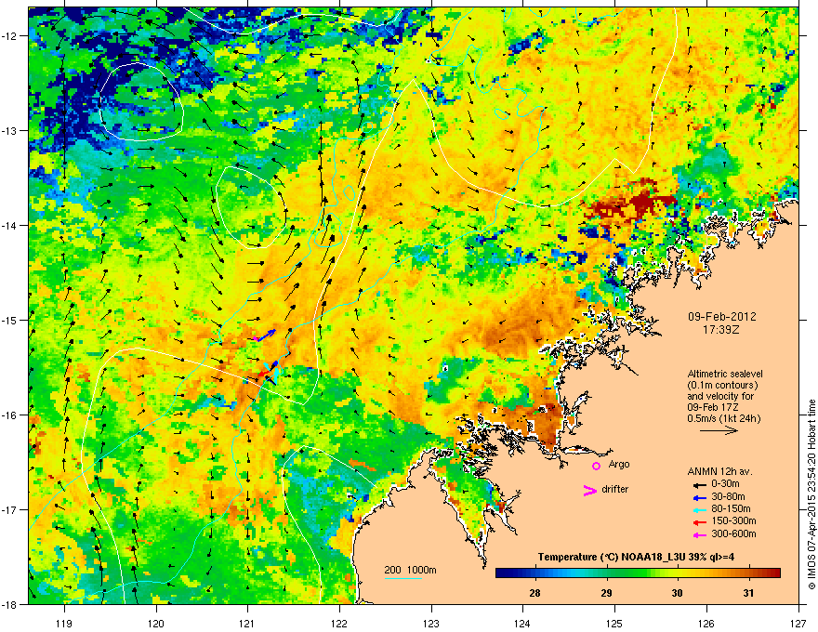818x632 pixels.
Task: Click the 'Altimetric sealevel' caption line
Action: (725, 374)
